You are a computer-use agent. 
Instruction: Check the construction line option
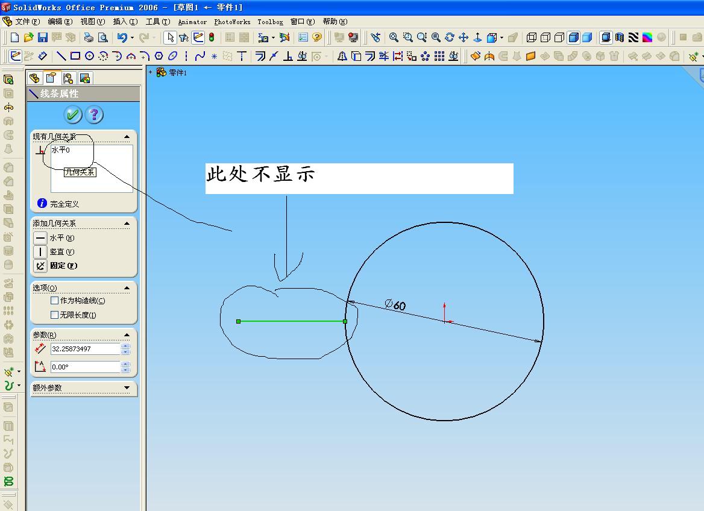pos(54,301)
